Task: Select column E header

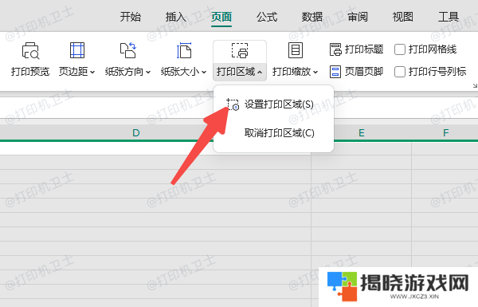Action: tap(362, 132)
